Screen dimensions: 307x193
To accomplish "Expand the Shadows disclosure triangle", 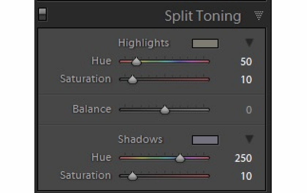I will click(x=249, y=139).
